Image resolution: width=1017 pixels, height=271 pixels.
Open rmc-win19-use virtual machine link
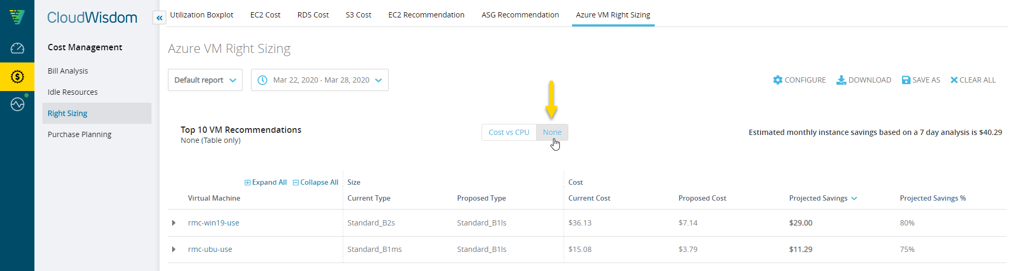pyautogui.click(x=213, y=223)
